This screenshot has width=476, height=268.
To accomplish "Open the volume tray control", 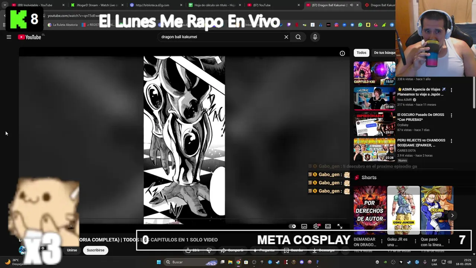I will [450, 262].
